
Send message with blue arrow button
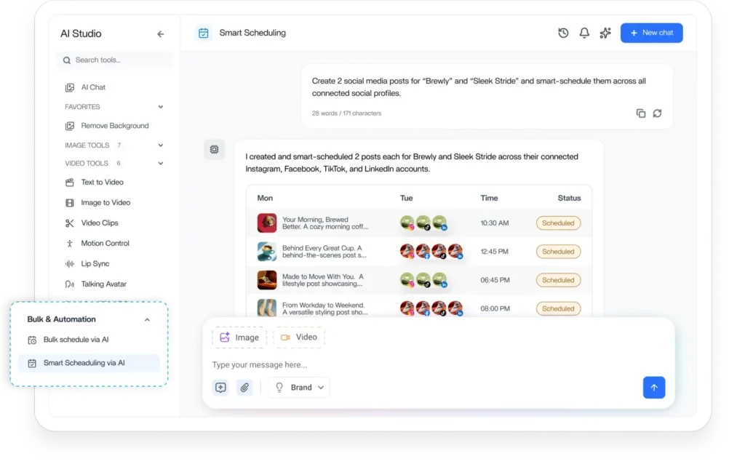[654, 388]
